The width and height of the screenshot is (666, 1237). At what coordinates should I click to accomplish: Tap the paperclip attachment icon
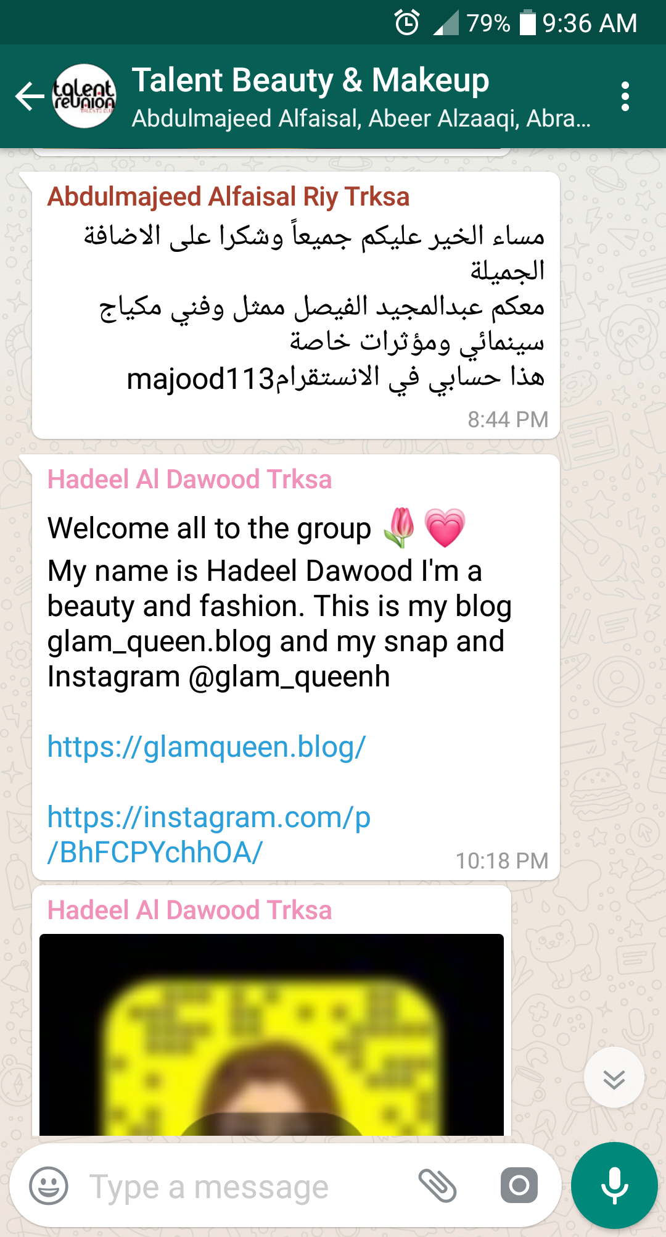tap(437, 1186)
